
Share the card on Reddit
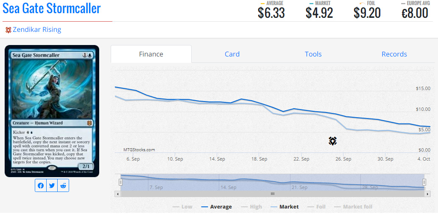[63, 186]
